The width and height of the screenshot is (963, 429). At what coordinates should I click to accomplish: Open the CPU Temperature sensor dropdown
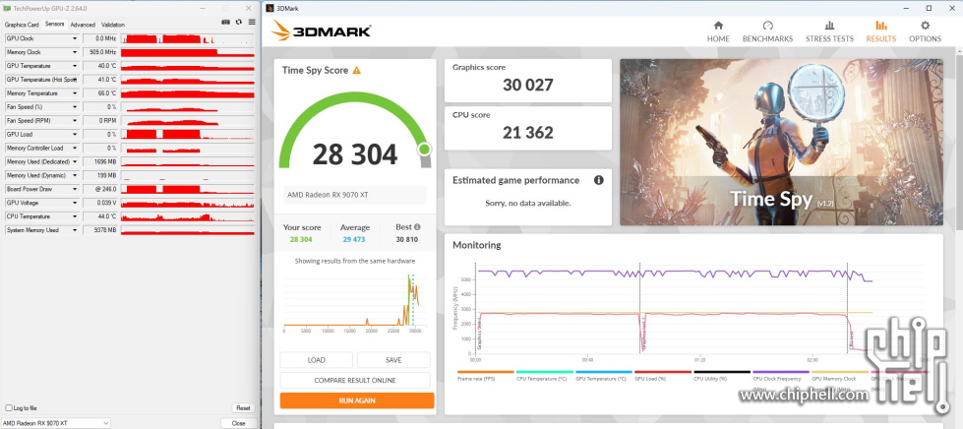[75, 216]
